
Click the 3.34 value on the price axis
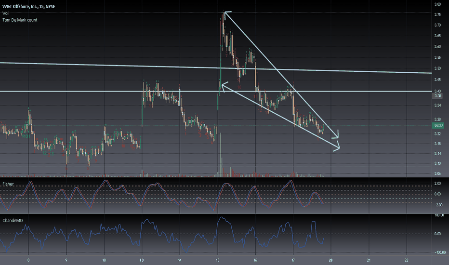[x=437, y=106]
